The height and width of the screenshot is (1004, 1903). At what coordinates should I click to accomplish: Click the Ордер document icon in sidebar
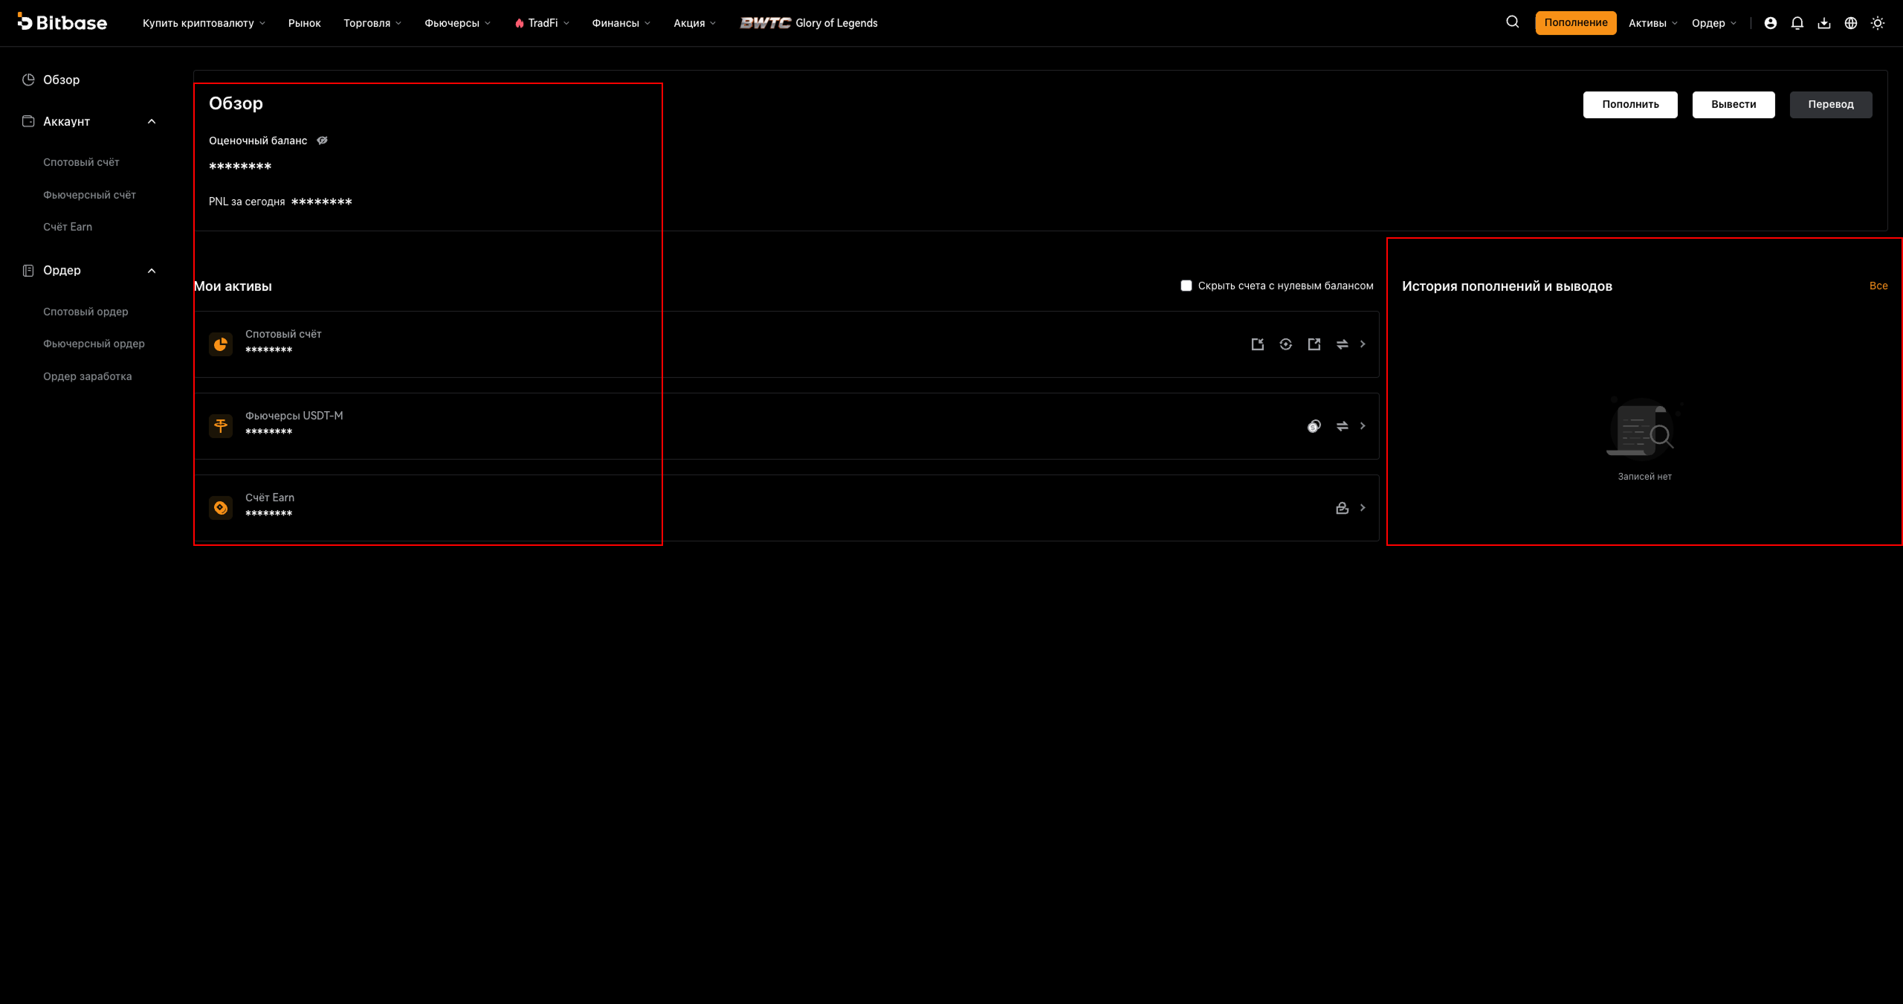tap(28, 271)
